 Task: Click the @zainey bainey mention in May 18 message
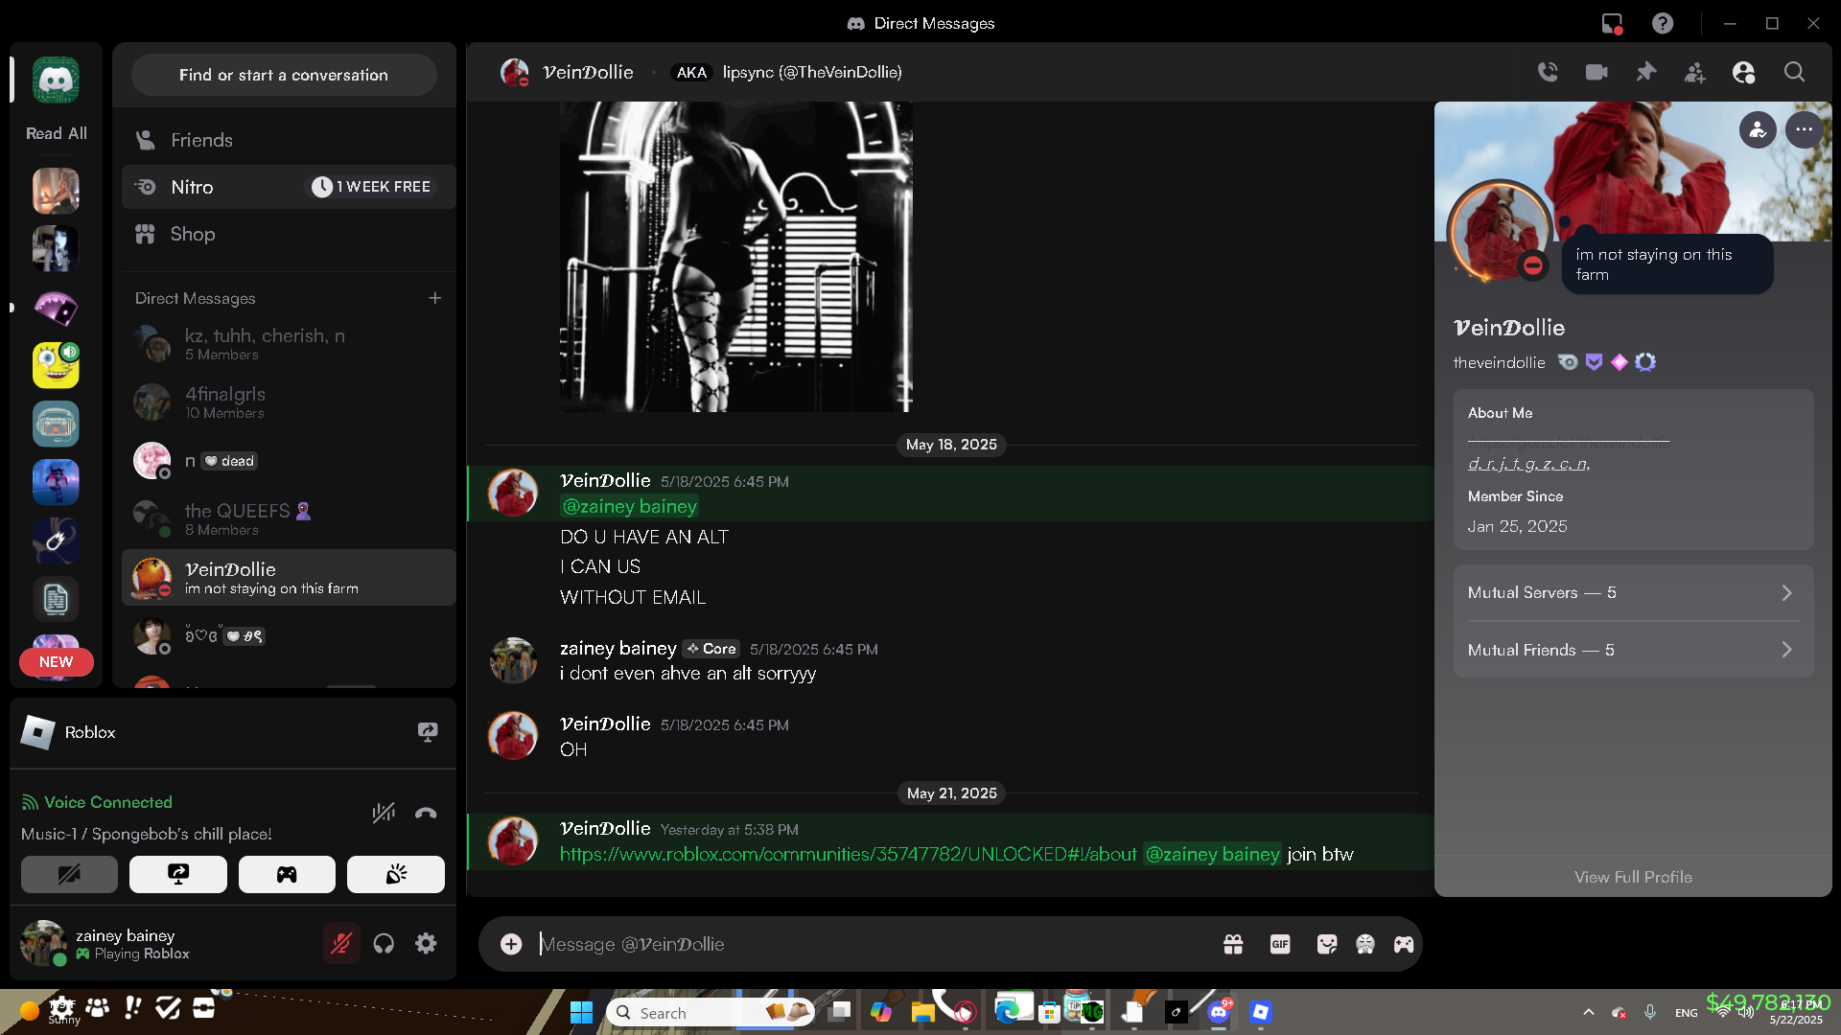(629, 506)
